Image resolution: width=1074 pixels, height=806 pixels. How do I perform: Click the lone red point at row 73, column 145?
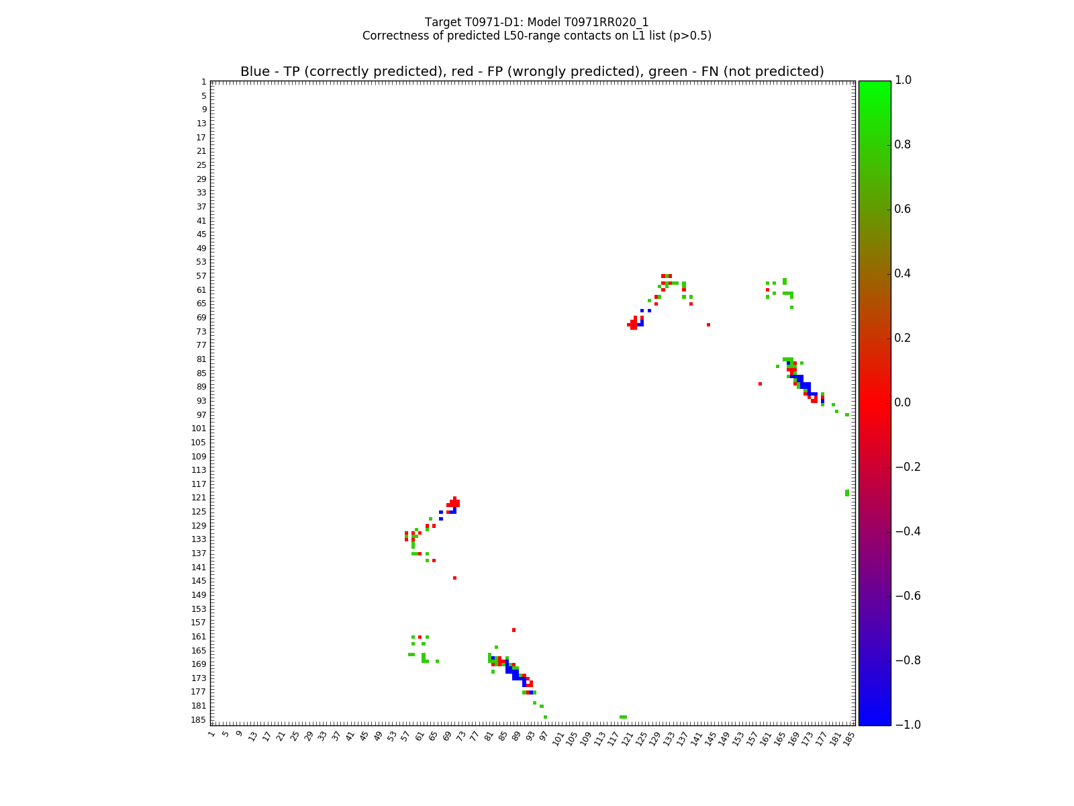708,325
